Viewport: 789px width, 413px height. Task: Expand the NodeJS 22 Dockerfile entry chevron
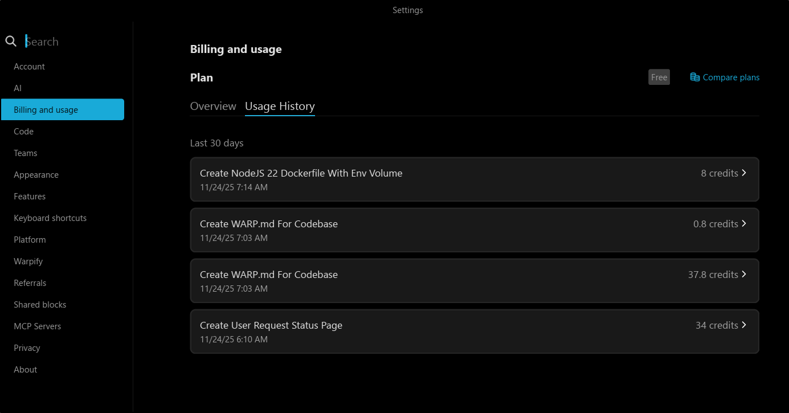pyautogui.click(x=744, y=173)
